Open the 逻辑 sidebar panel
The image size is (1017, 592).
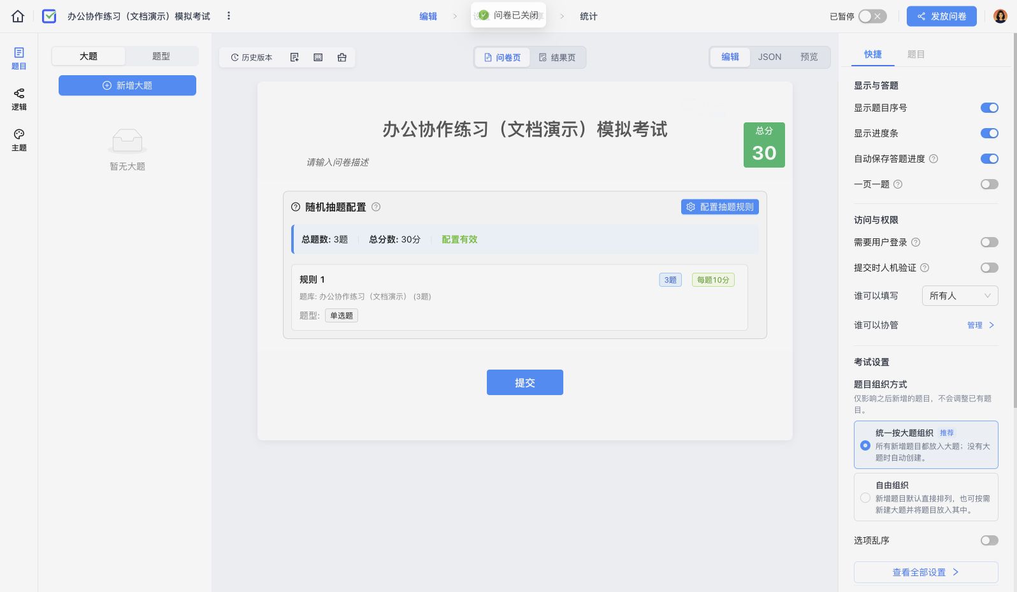tap(19, 99)
